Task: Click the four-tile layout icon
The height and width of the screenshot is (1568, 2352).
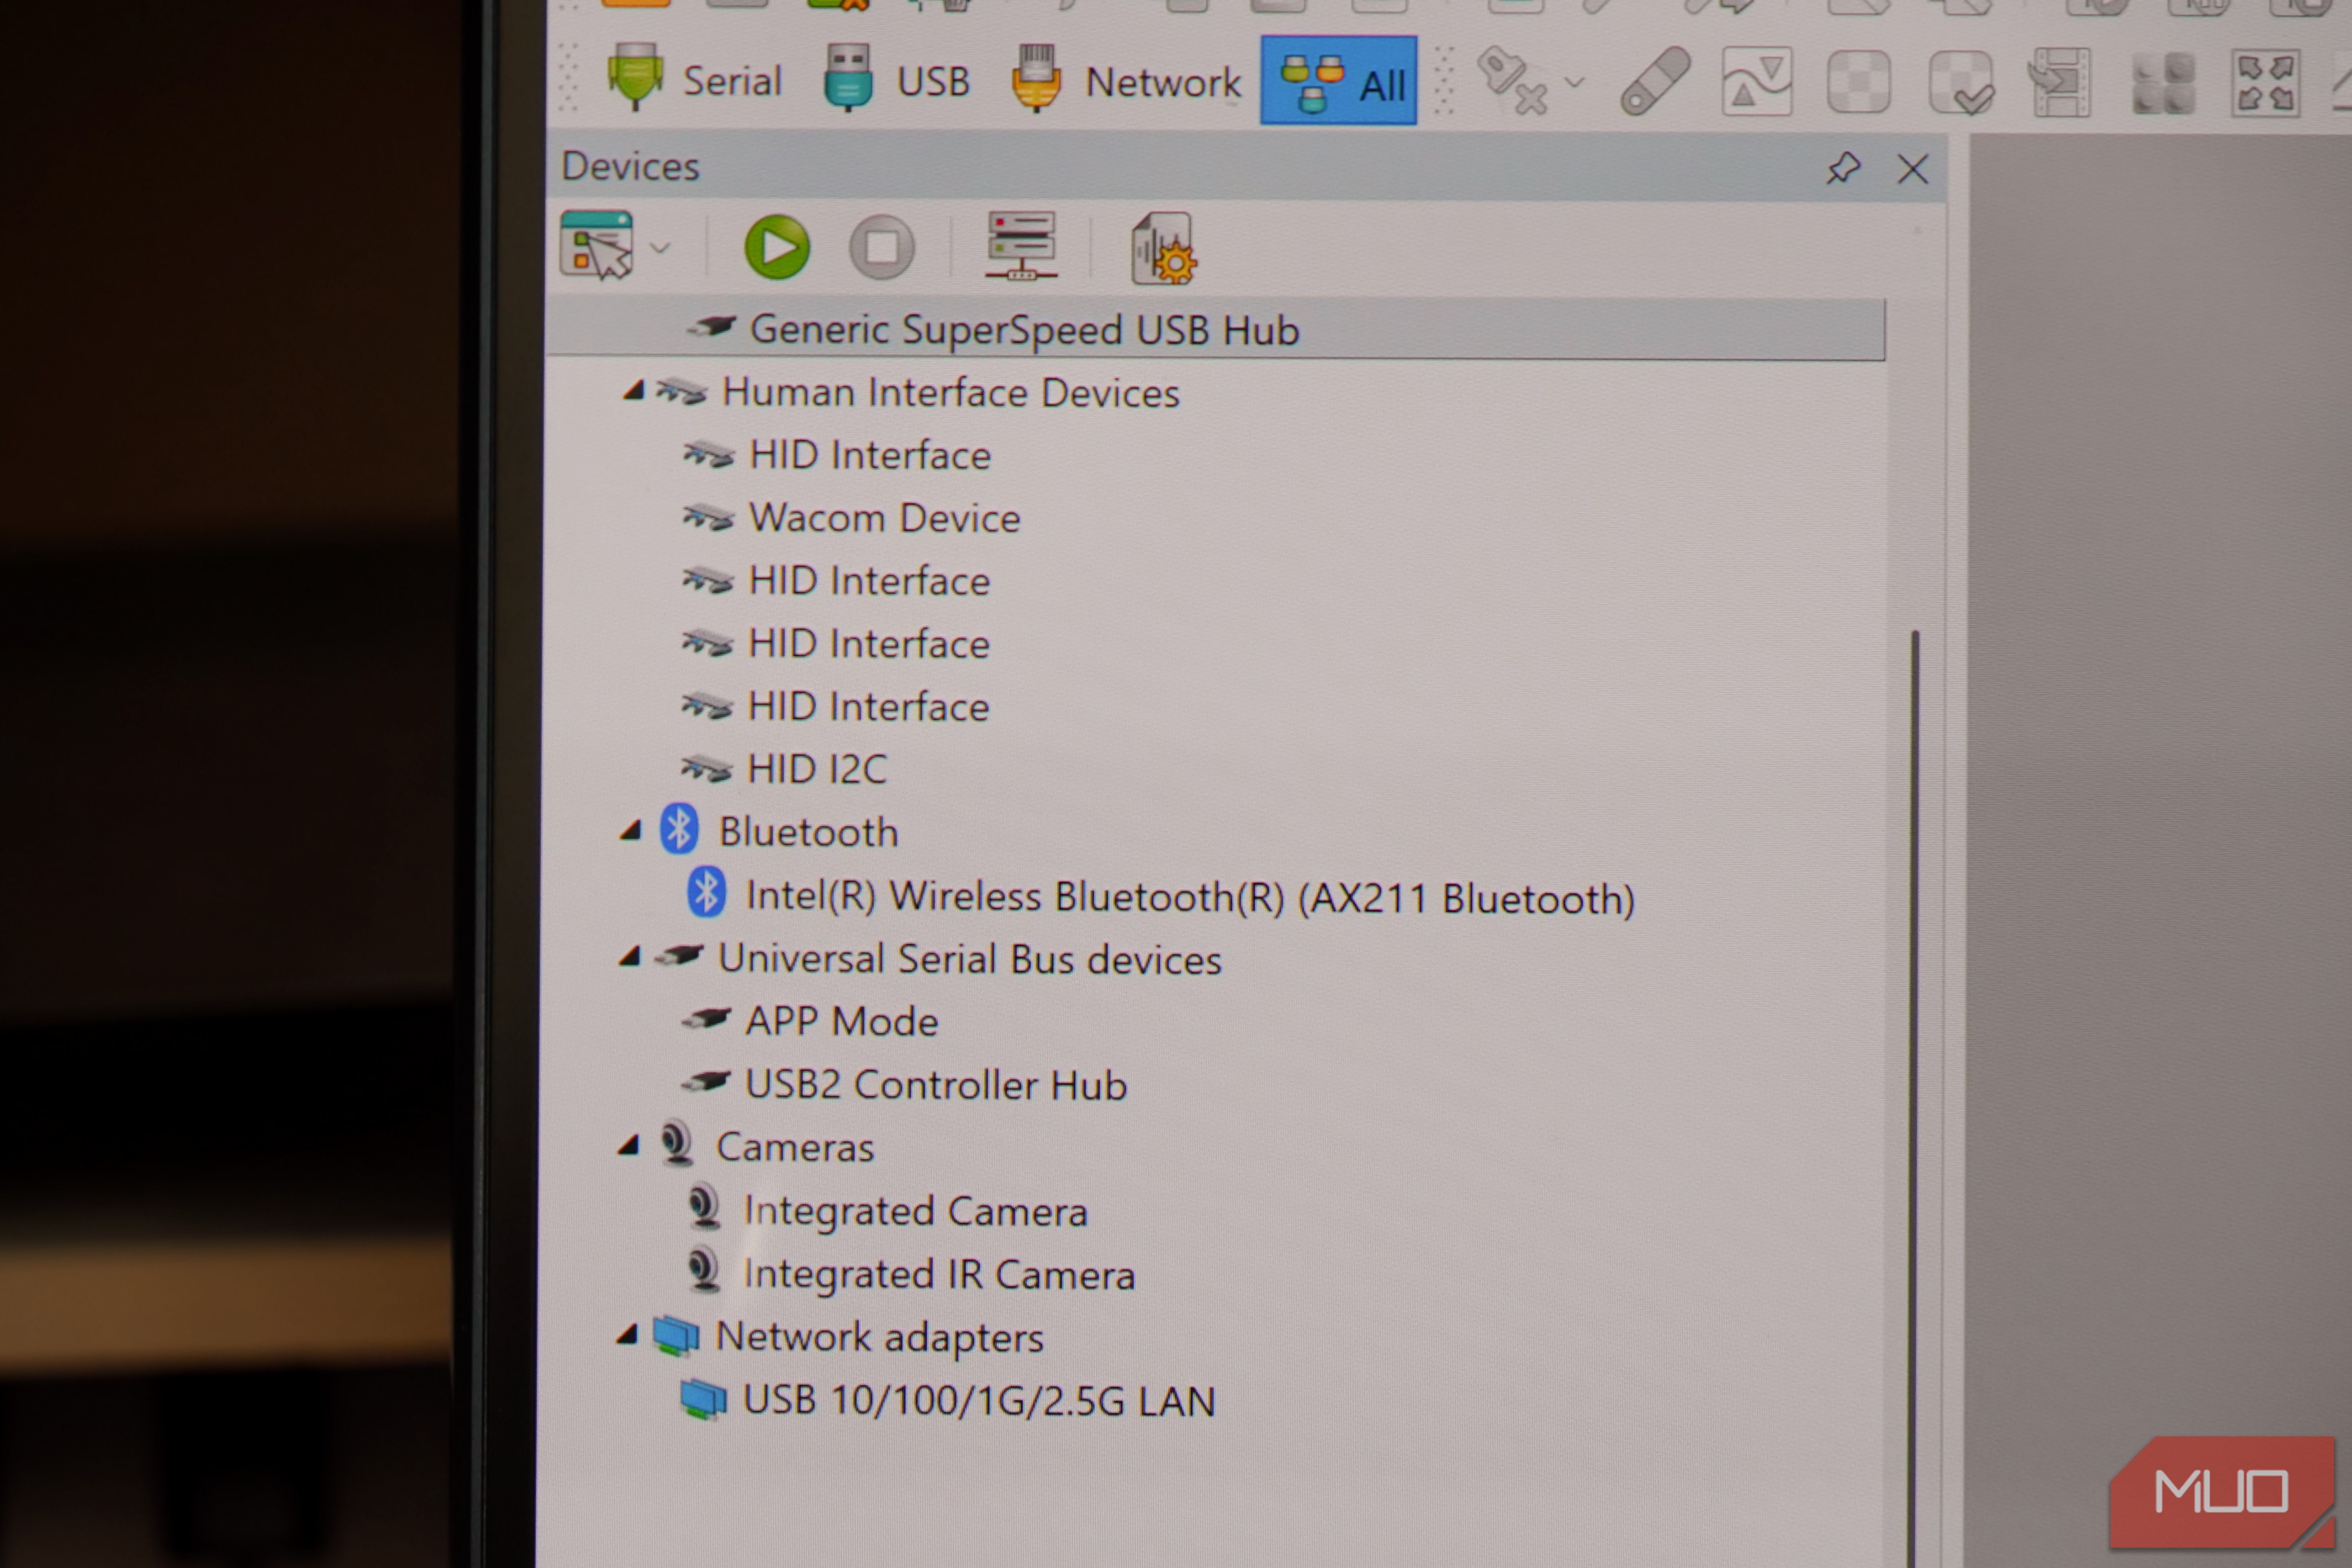Action: point(2163,84)
